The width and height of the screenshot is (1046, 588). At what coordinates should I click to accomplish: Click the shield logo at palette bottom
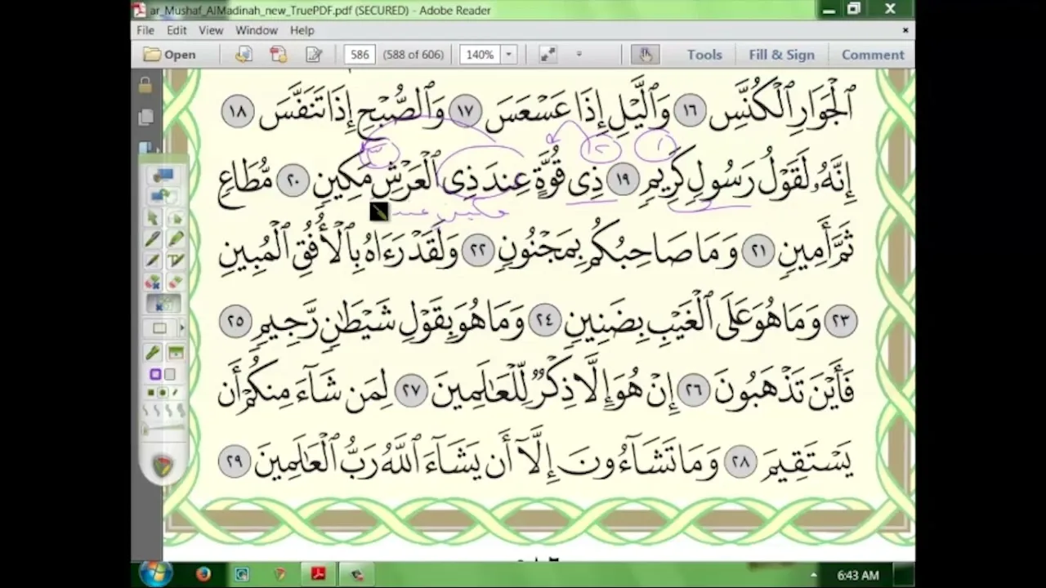click(163, 465)
